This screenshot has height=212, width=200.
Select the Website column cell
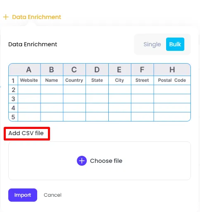coord(29,80)
